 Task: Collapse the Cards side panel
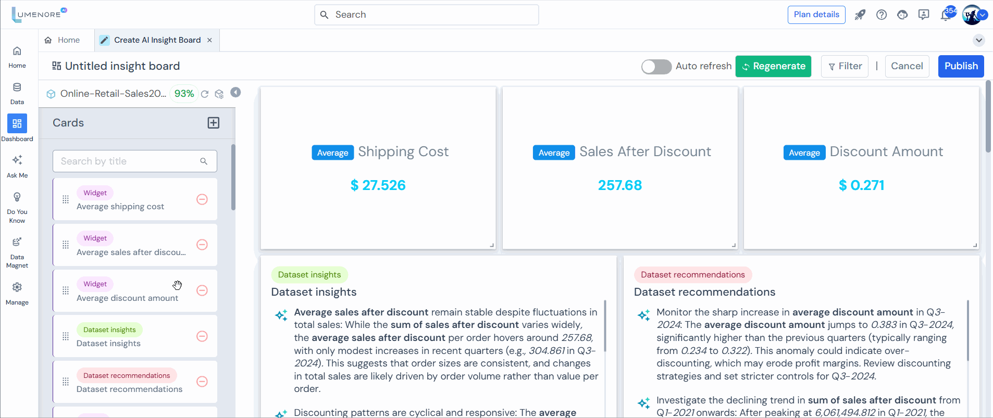coord(236,92)
